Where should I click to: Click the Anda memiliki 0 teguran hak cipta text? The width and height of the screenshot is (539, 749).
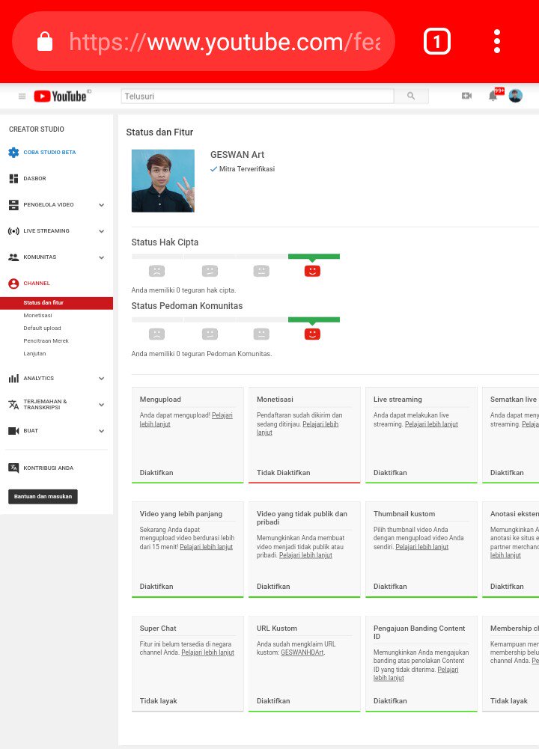tap(183, 290)
